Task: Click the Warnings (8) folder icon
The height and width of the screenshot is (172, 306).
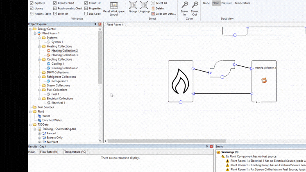Action: pos(218,152)
